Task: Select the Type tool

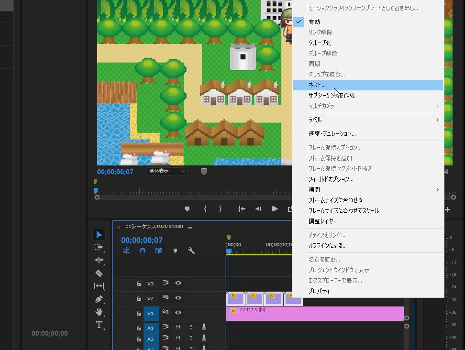Action: [x=99, y=325]
